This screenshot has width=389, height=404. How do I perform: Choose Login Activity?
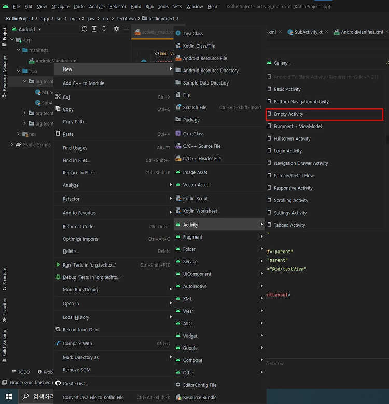click(325, 151)
